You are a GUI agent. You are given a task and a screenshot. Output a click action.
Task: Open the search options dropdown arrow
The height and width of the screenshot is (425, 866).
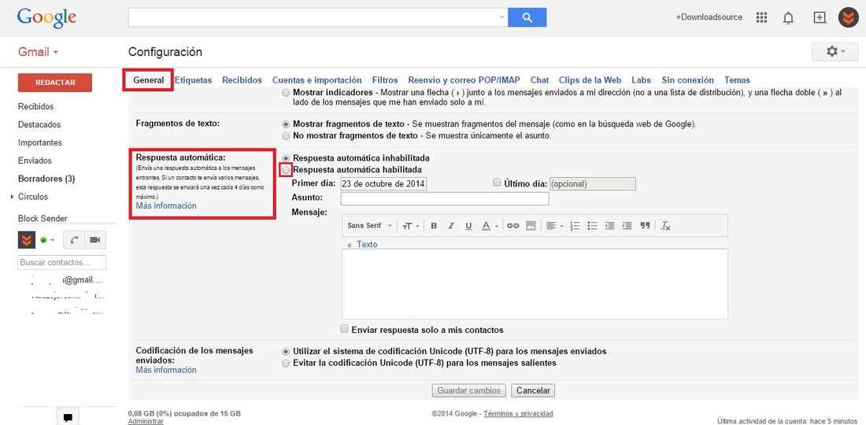tap(501, 17)
